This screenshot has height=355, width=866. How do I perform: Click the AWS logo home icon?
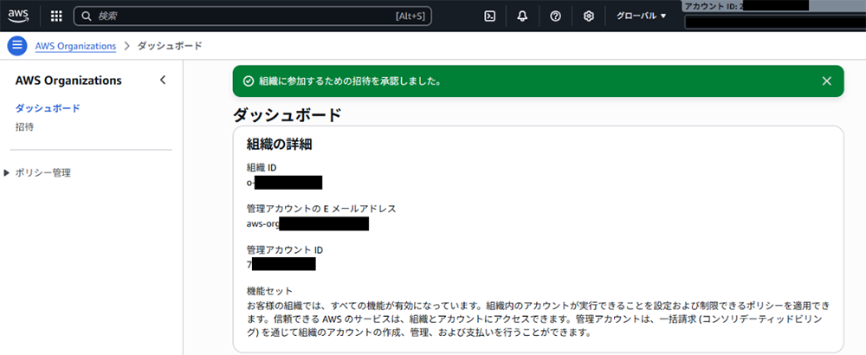coord(20,16)
